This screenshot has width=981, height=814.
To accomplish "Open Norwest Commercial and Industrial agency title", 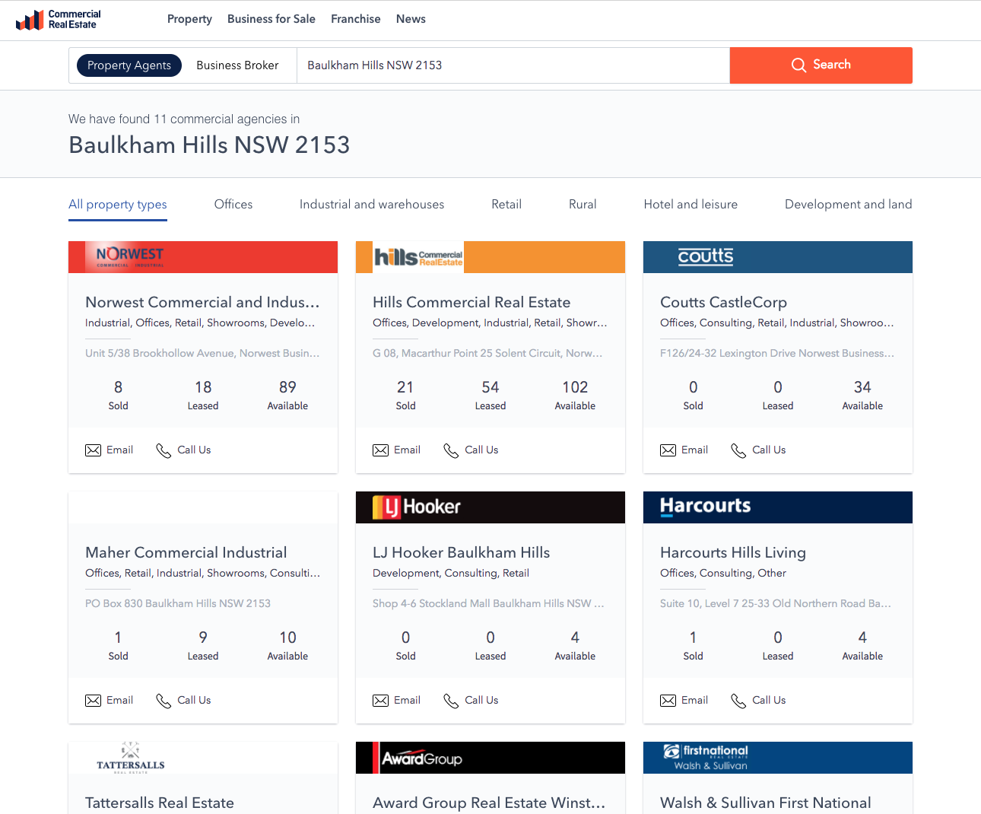I will (x=202, y=303).
